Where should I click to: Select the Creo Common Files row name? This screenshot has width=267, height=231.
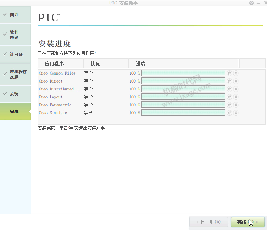[57, 73]
